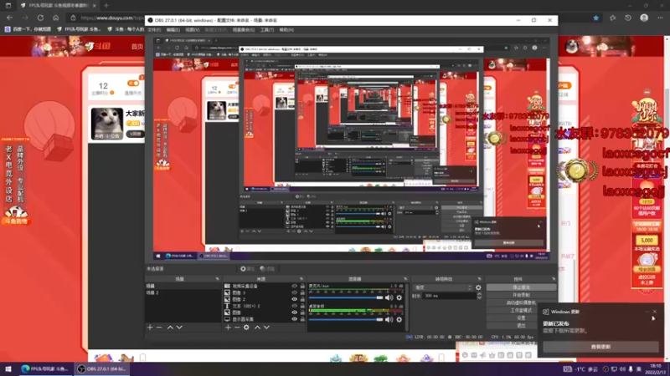
Task: Toggle visibility of 文本 (GDI+) 2 source
Action: pyautogui.click(x=294, y=306)
